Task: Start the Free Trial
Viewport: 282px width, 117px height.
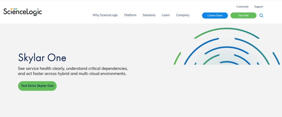Action: 243,15
